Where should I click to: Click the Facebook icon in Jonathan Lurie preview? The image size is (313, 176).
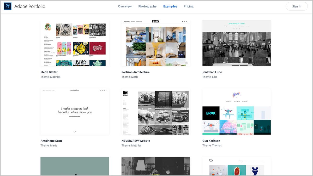[237, 29]
